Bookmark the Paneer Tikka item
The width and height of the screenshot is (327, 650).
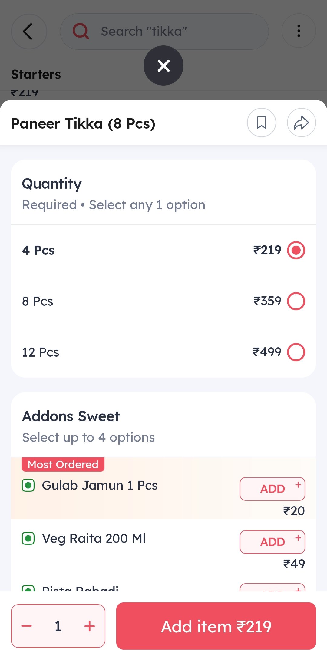click(x=262, y=123)
